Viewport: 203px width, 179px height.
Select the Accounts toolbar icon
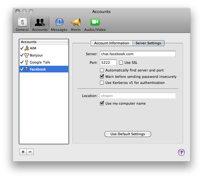(x=40, y=25)
